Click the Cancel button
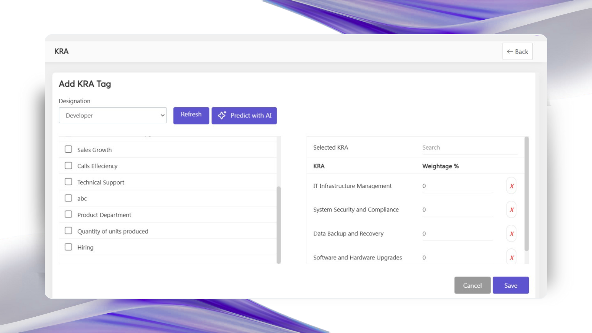This screenshot has height=333, width=592. (472, 285)
